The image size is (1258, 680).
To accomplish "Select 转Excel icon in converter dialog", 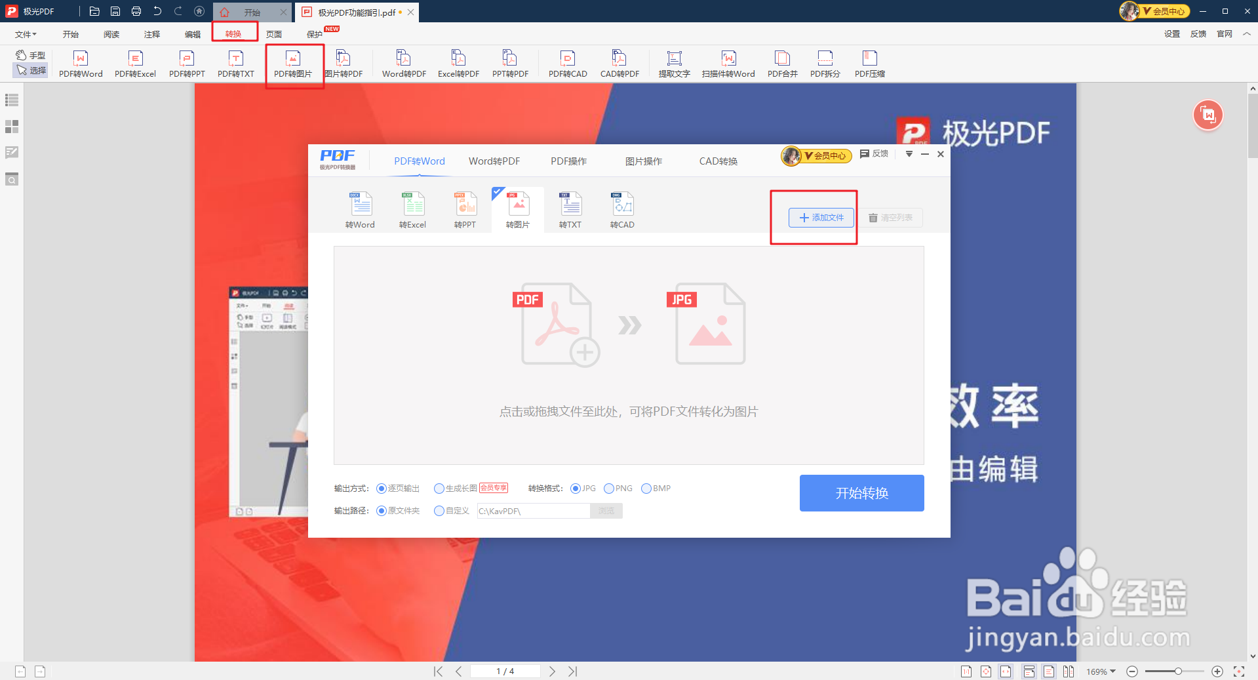I will click(x=412, y=210).
